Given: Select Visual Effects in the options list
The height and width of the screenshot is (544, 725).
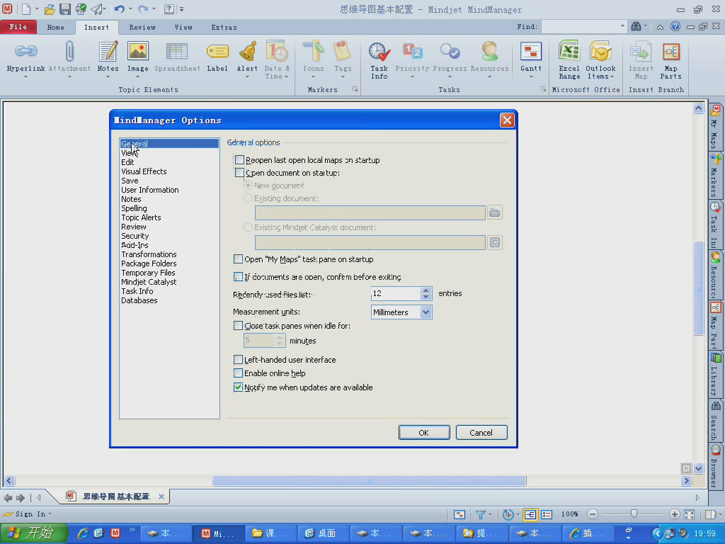Looking at the screenshot, I should [144, 171].
